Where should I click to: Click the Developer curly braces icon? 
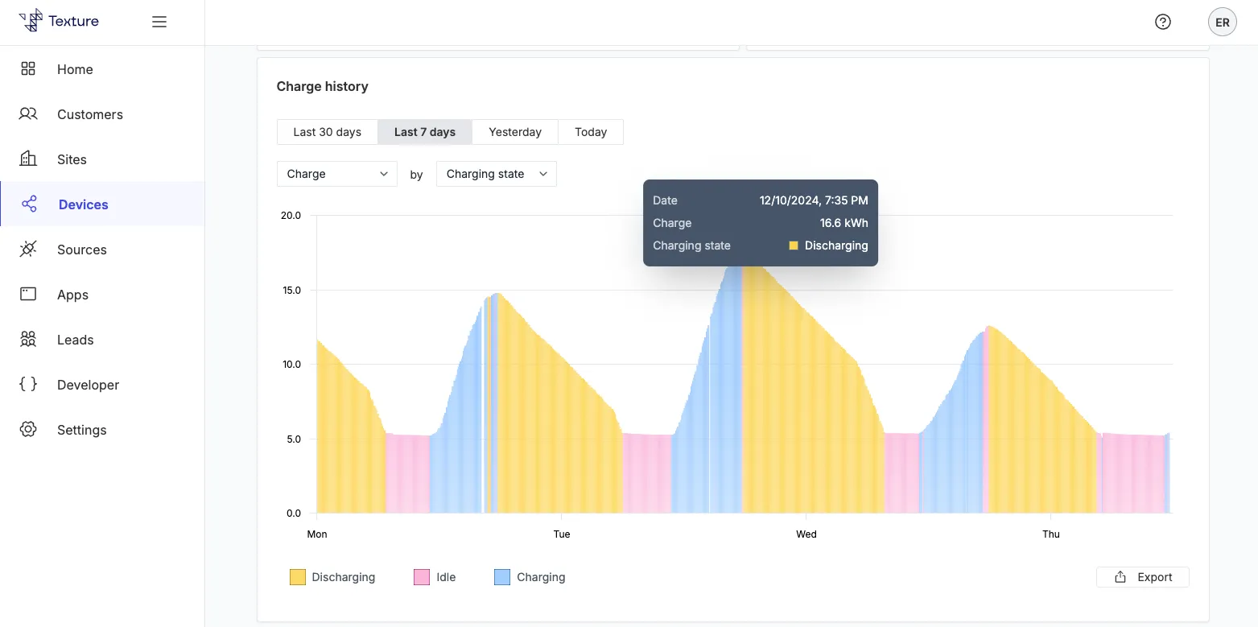click(x=28, y=385)
